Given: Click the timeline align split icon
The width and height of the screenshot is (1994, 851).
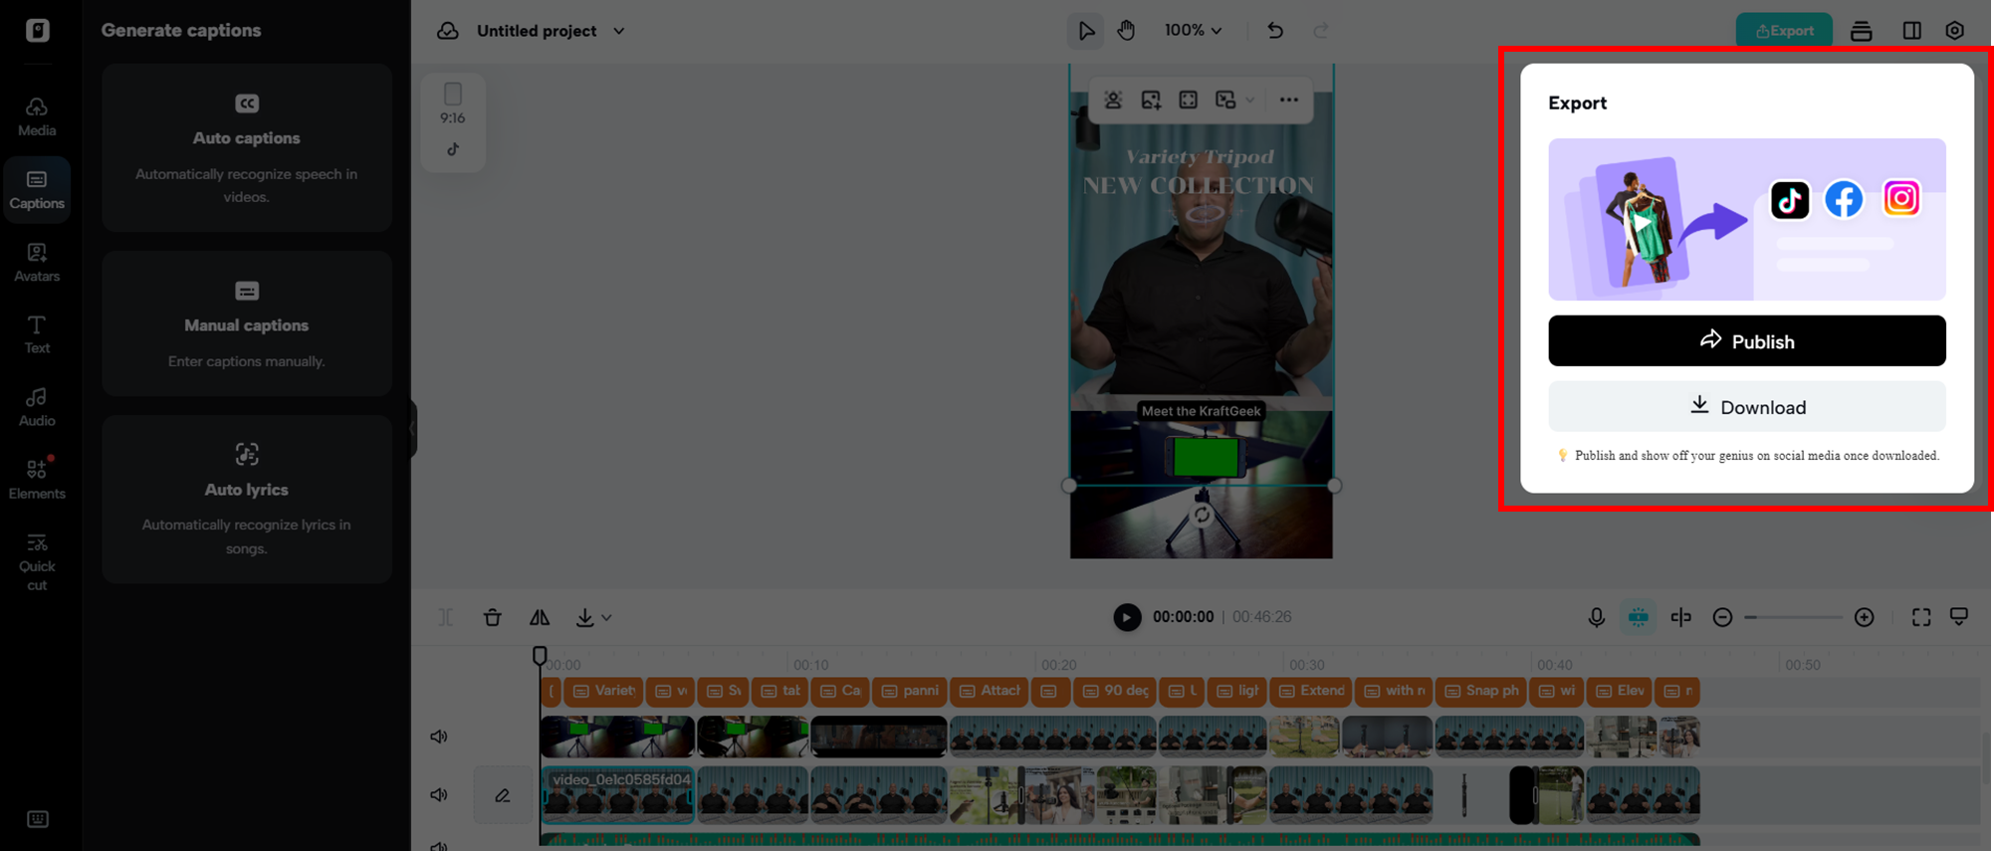Looking at the screenshot, I should click(x=1680, y=617).
